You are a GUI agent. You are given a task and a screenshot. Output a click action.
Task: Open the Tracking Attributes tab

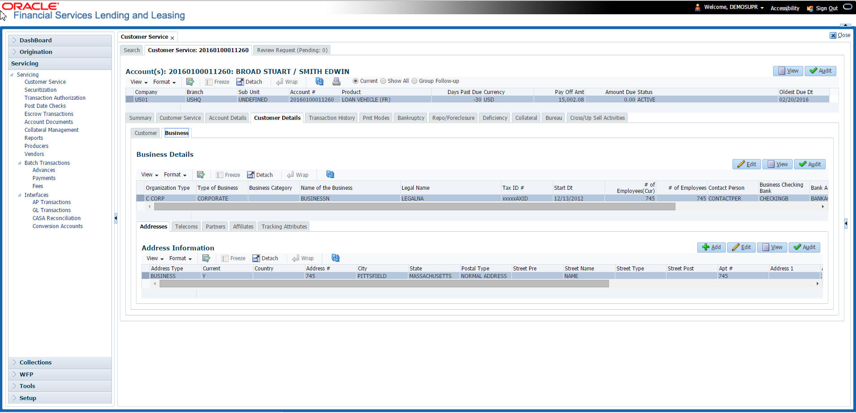pyautogui.click(x=284, y=227)
